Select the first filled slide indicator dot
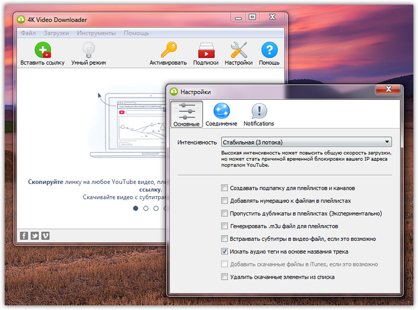The height and width of the screenshot is (310, 418). click(x=136, y=208)
